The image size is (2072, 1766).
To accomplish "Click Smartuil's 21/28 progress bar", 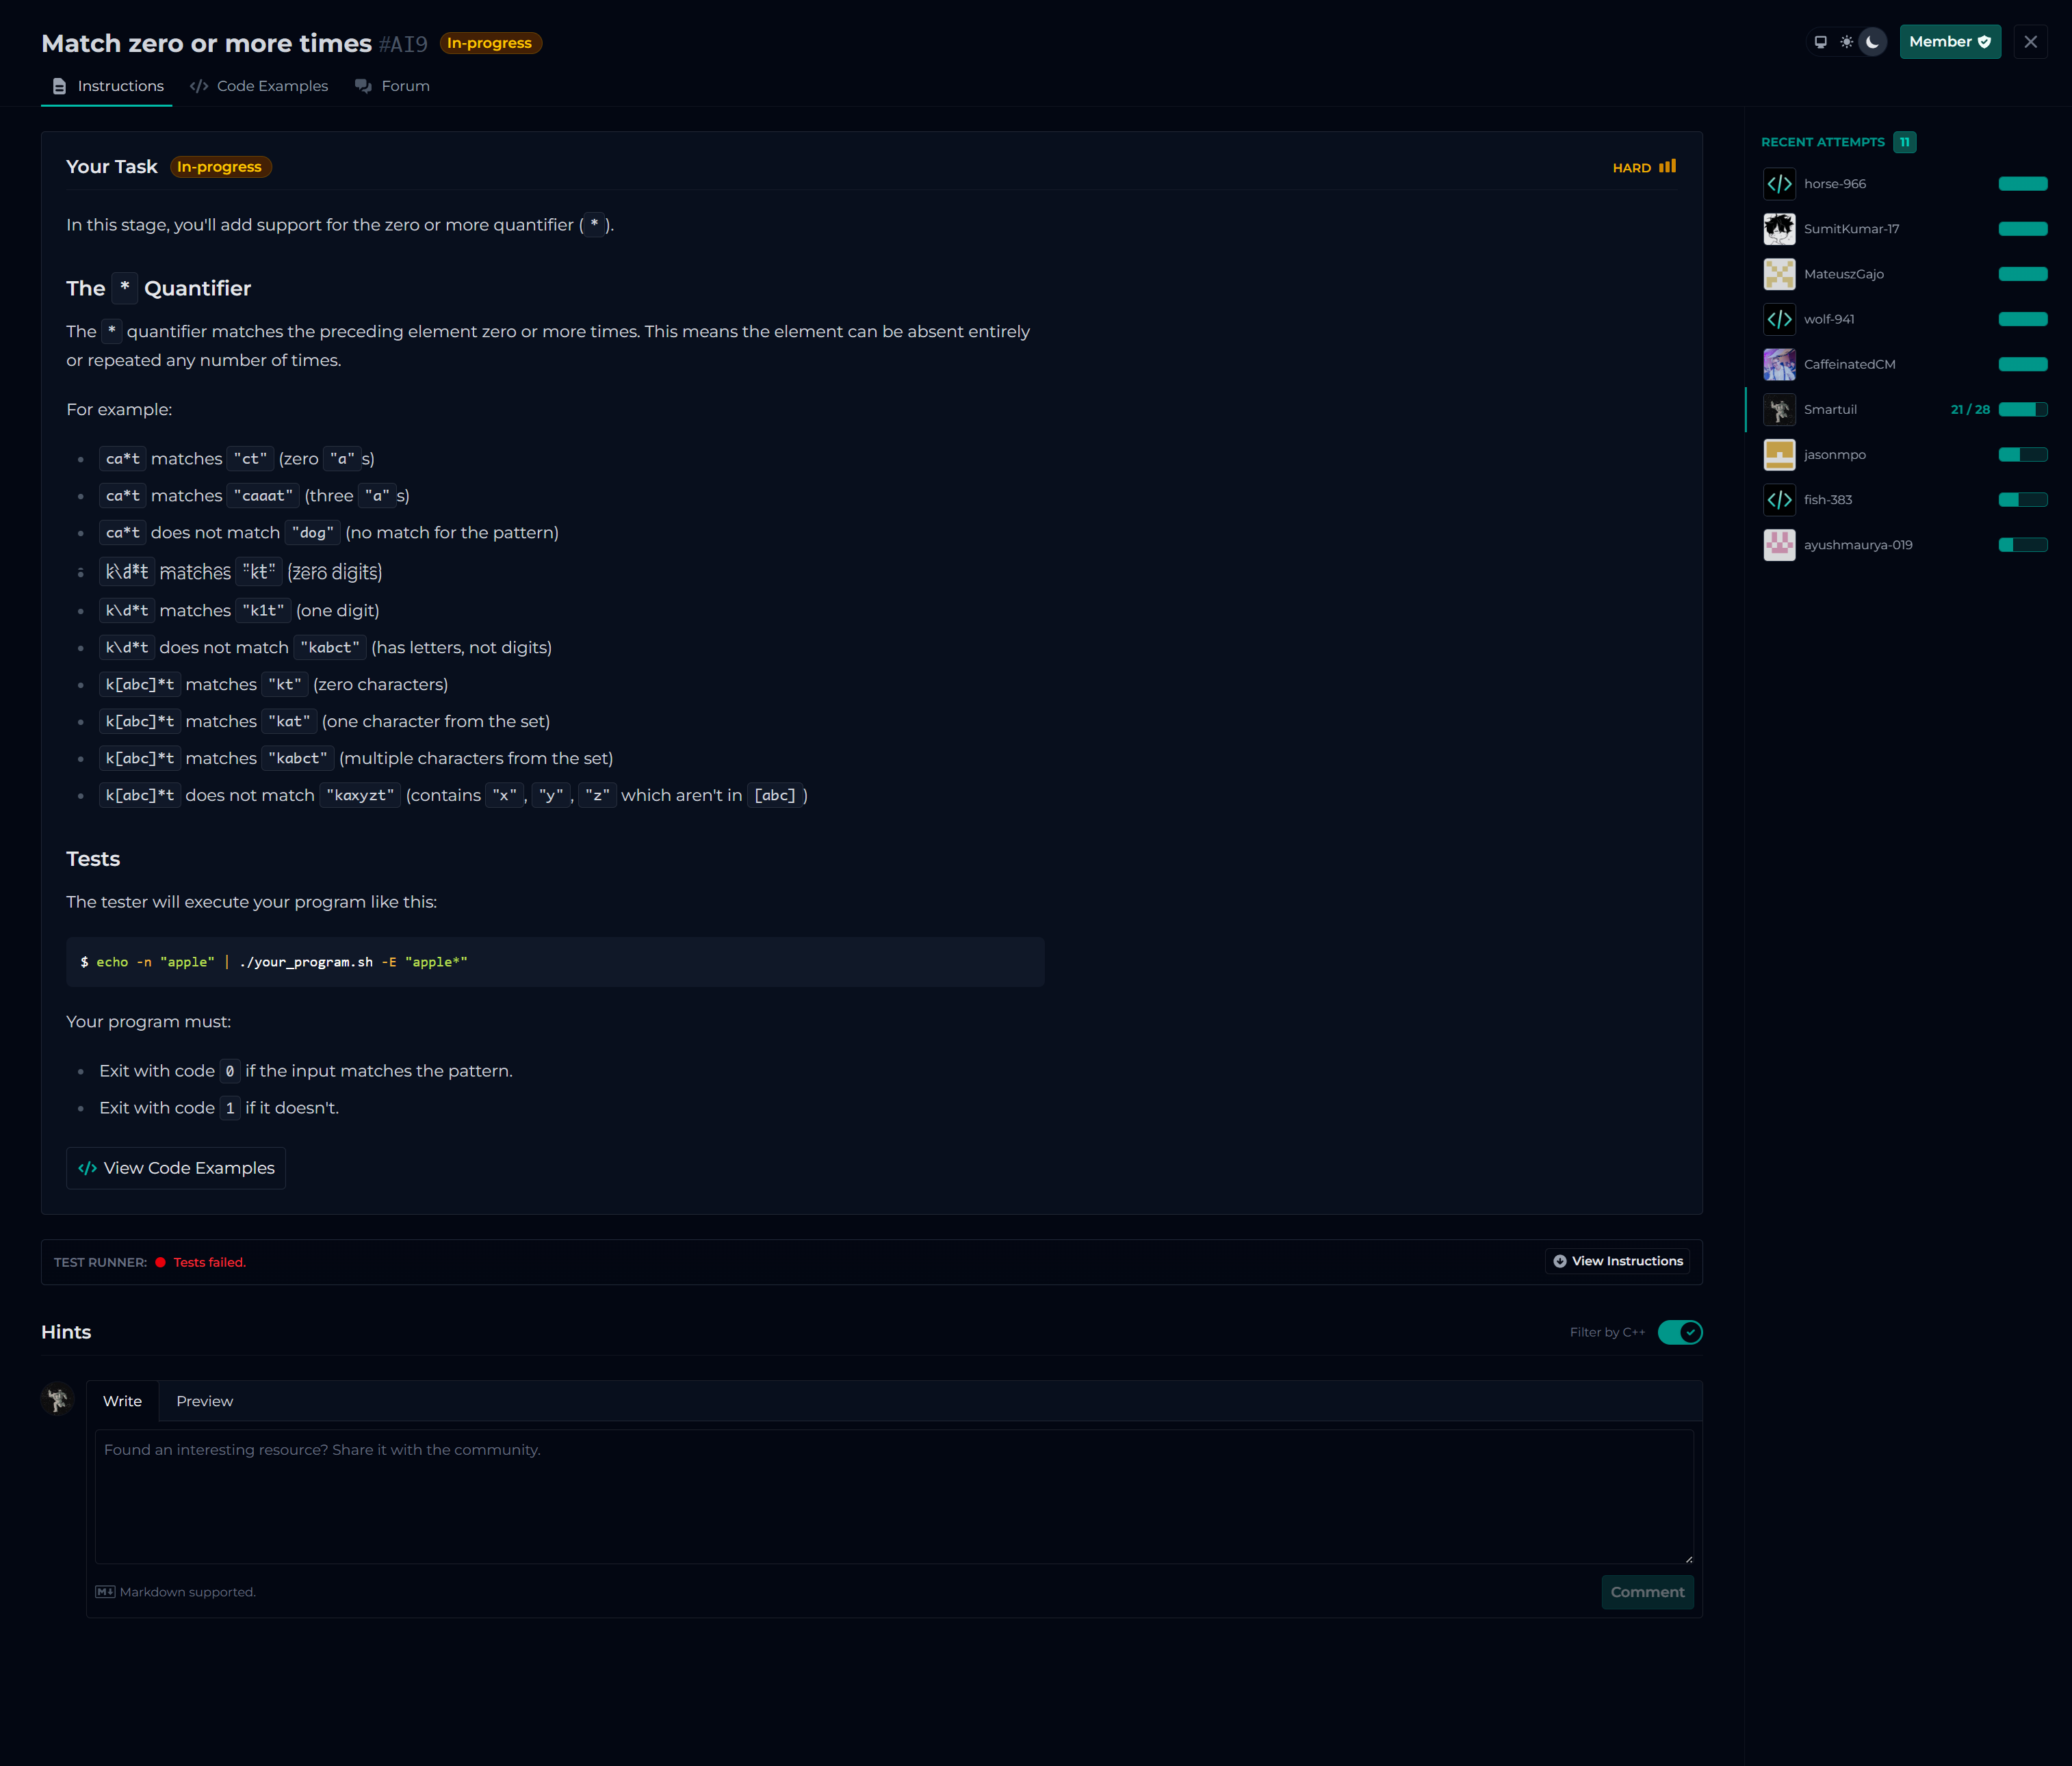I will pyautogui.click(x=2022, y=410).
